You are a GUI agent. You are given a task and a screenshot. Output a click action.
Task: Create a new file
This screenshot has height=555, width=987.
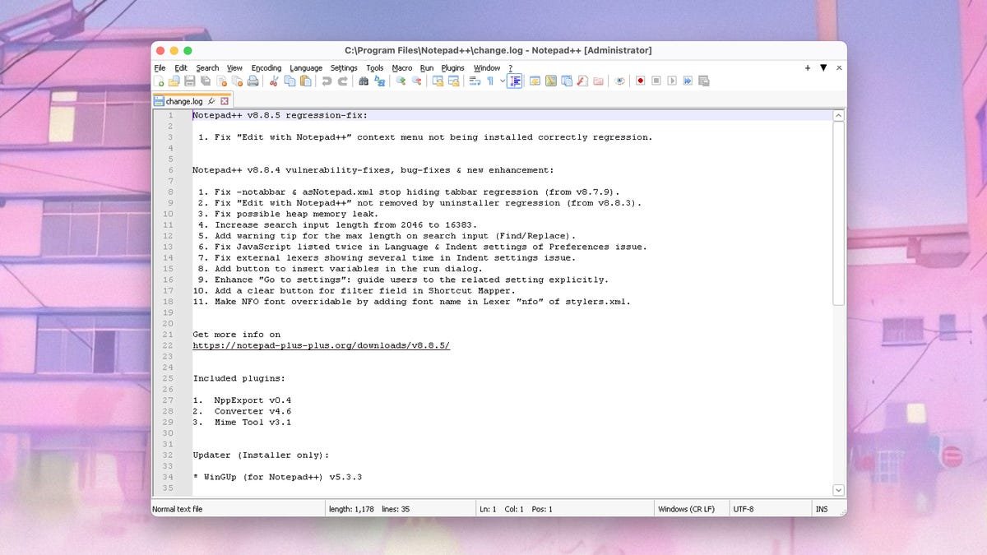tap(159, 81)
